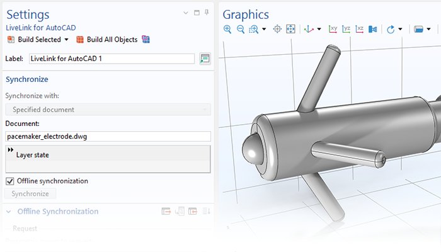This screenshot has height=252, width=441.
Task: Click fourth Offline Synchronization toolbar icon
Action: (x=206, y=211)
